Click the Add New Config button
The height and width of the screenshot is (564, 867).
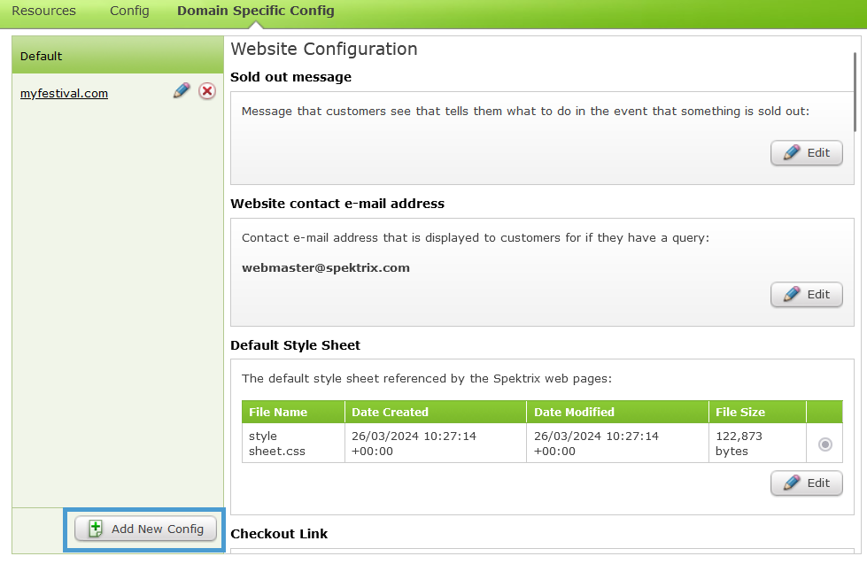(145, 529)
